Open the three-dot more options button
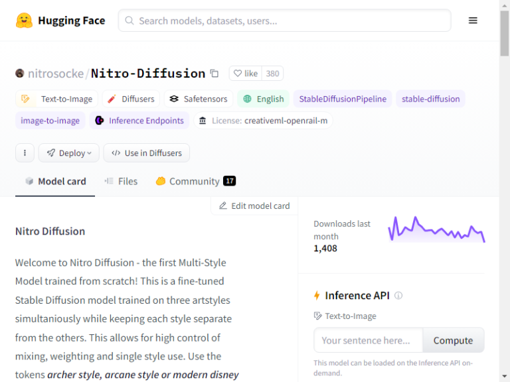 (25, 153)
